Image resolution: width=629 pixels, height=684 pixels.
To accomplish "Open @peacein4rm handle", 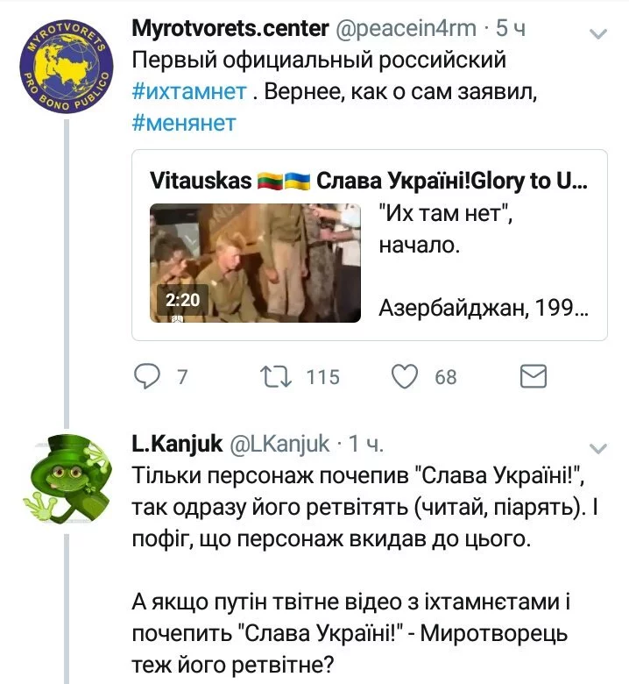I will coord(403,30).
